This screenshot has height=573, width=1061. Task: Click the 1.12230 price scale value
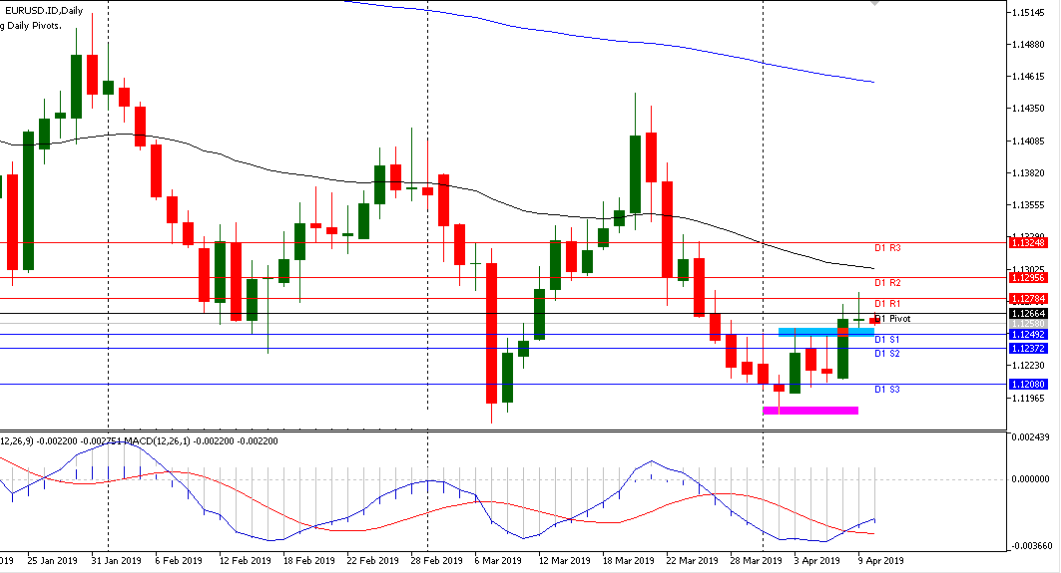tap(1028, 366)
